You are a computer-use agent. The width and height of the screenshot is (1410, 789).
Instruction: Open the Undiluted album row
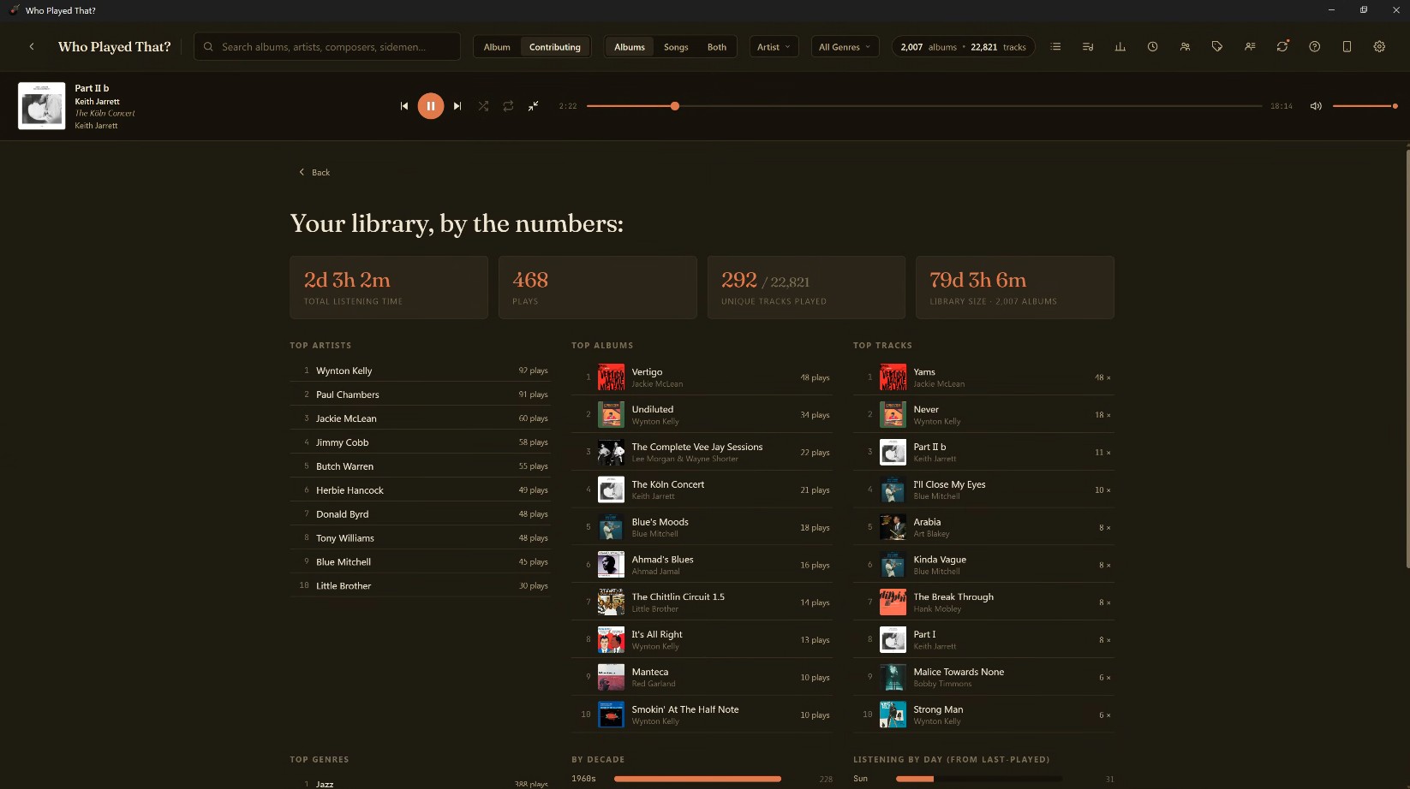click(x=702, y=415)
